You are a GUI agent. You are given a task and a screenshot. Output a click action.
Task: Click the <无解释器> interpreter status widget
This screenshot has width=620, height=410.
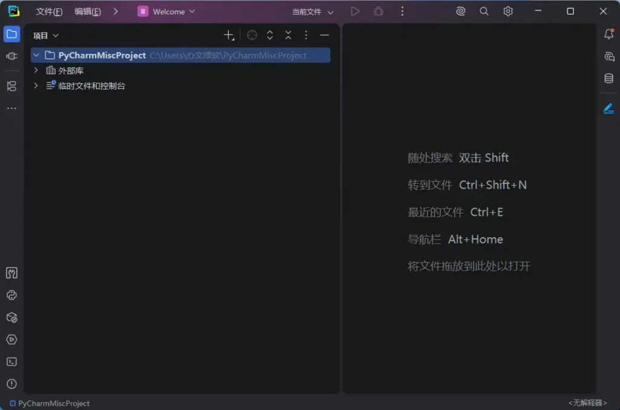pos(587,403)
